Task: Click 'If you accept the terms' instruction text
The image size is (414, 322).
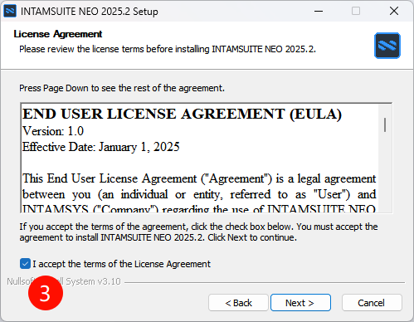Action: (x=198, y=232)
